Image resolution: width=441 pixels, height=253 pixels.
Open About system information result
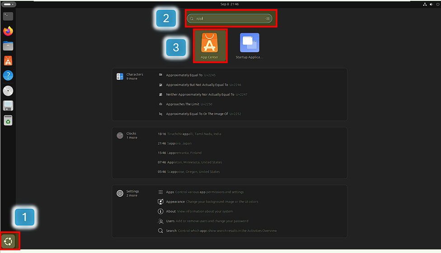click(199, 211)
